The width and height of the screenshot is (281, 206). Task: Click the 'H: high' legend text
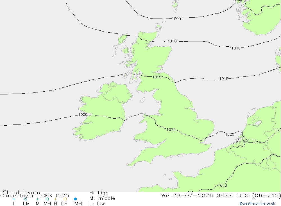pos(99,193)
